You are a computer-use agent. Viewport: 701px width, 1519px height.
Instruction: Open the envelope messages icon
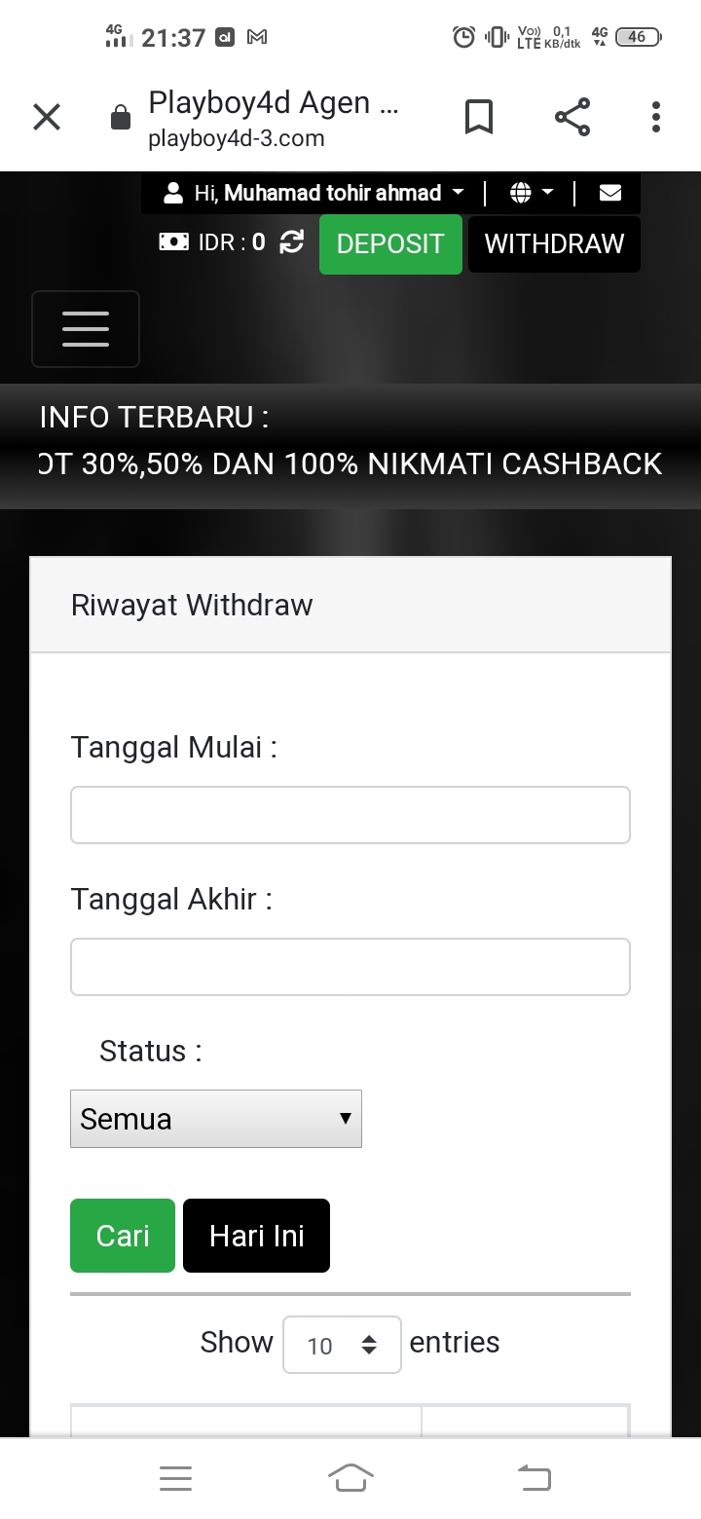click(x=610, y=193)
